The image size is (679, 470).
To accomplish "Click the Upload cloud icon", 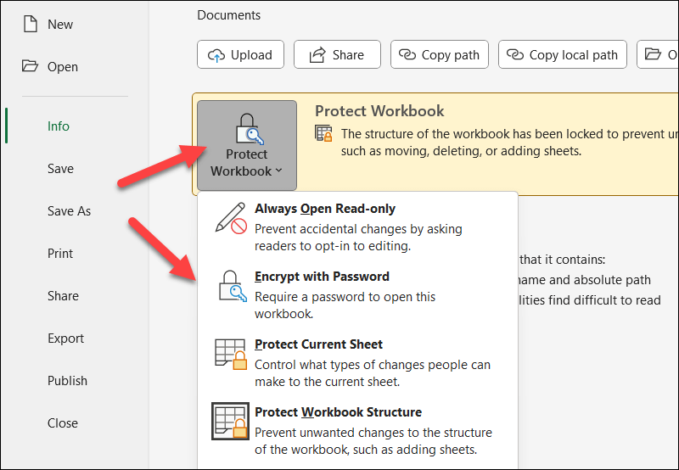I will point(216,55).
